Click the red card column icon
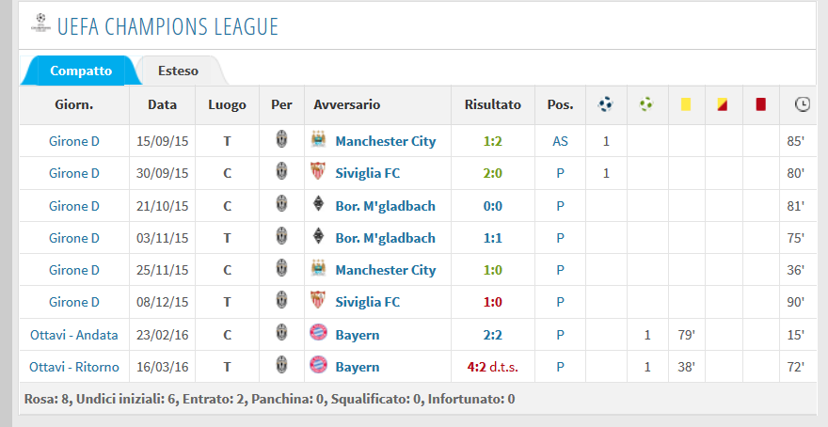This screenshot has width=828, height=427. 761,104
